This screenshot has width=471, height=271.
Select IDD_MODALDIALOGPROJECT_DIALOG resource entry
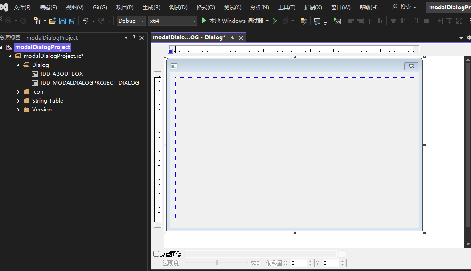click(x=90, y=82)
